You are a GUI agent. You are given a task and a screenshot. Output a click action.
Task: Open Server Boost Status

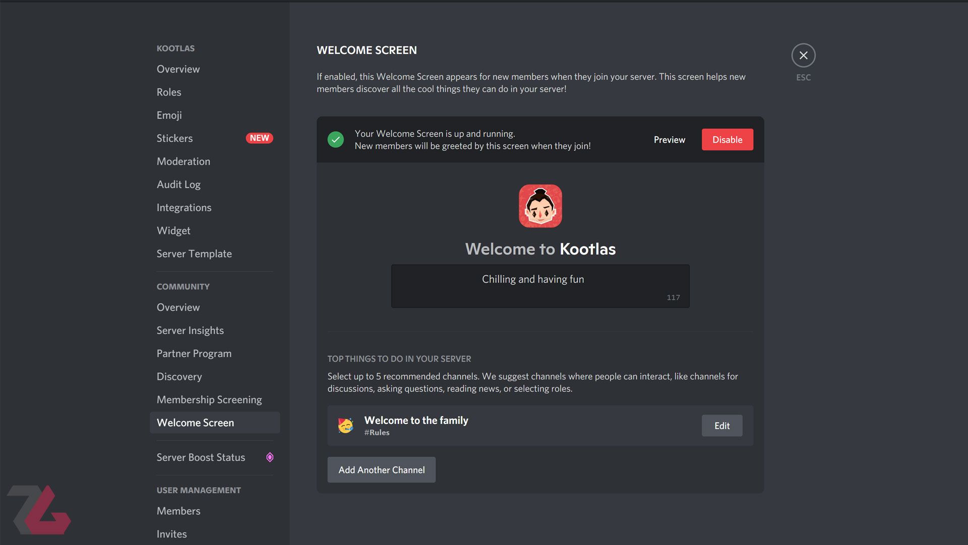click(x=201, y=457)
